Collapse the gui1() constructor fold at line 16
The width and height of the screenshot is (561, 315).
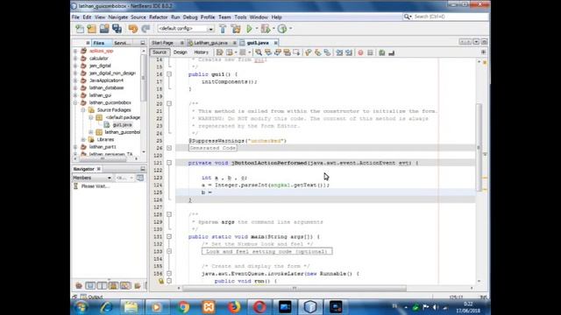(x=169, y=74)
